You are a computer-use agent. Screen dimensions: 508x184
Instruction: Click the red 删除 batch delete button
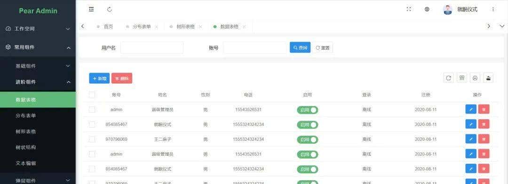[122, 78]
